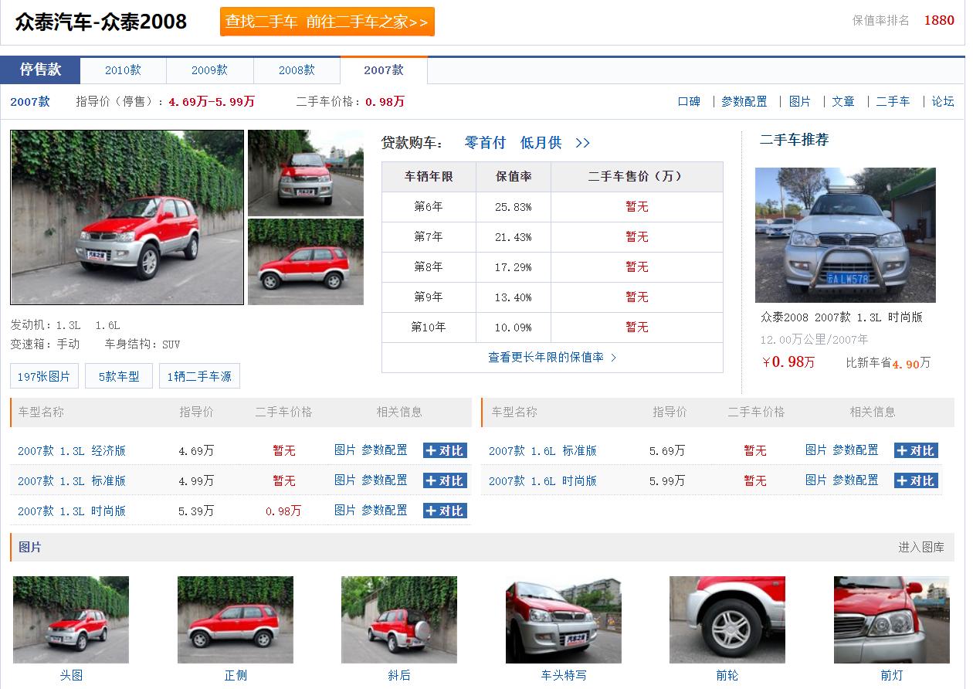Click the orange 查找二手车 banner button

(327, 22)
